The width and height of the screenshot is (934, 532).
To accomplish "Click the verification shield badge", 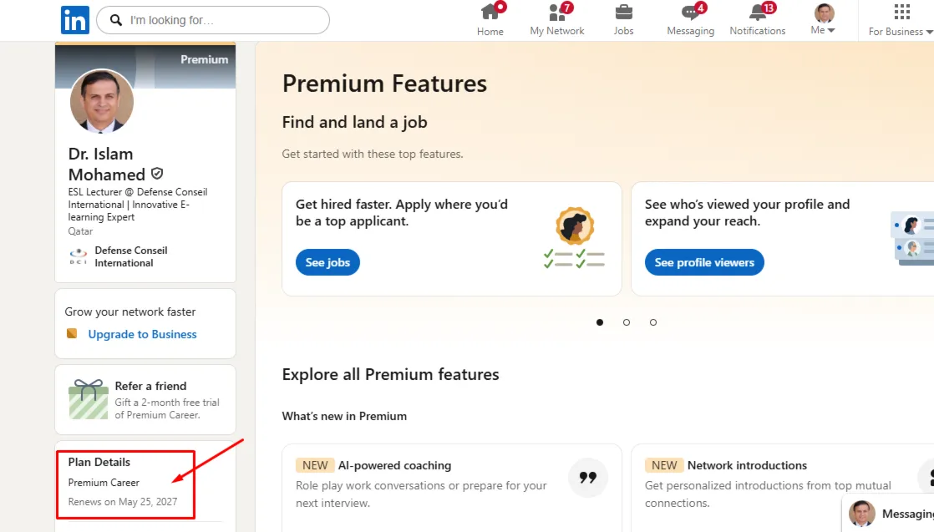I will point(157,174).
